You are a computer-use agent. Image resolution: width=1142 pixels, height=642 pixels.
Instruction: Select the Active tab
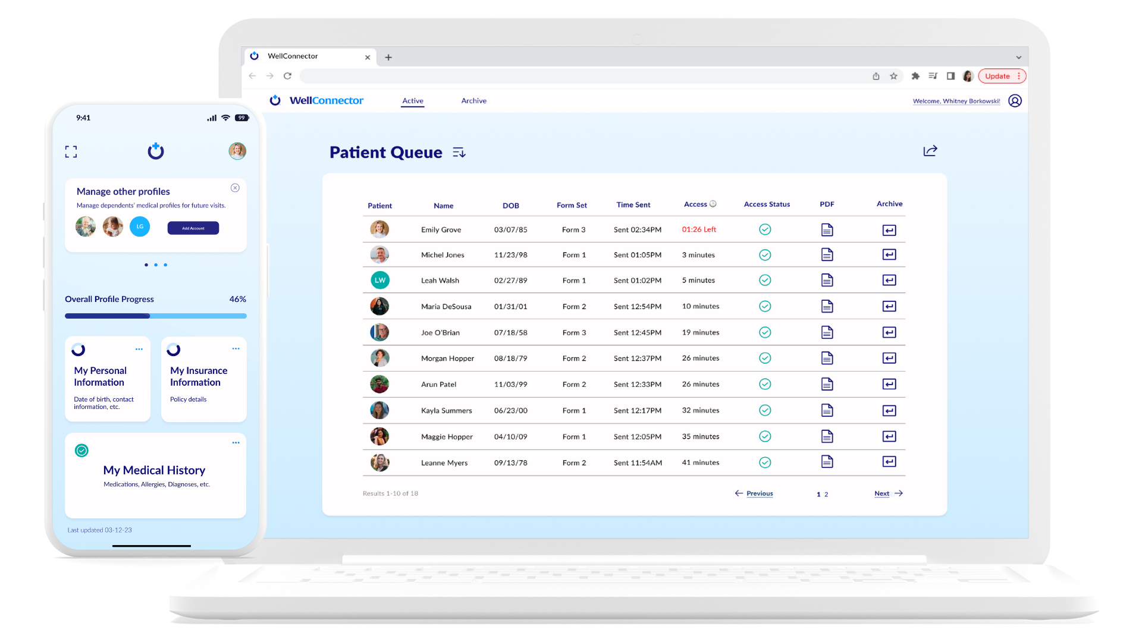click(x=413, y=101)
